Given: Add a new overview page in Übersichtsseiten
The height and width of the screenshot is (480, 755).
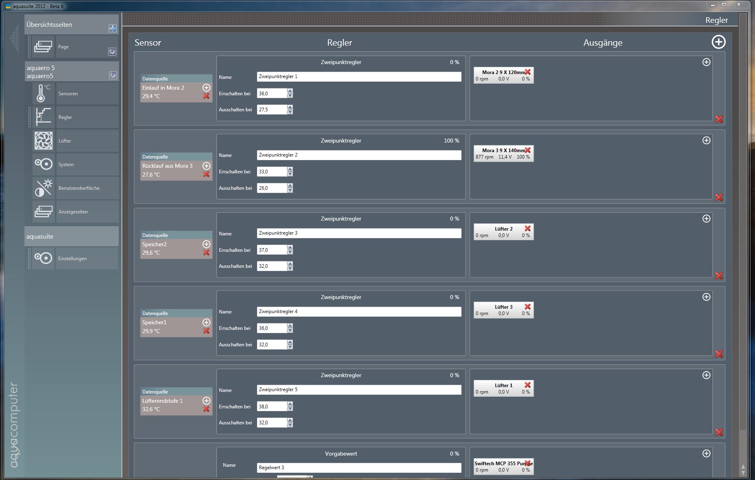Looking at the screenshot, I should (x=113, y=28).
